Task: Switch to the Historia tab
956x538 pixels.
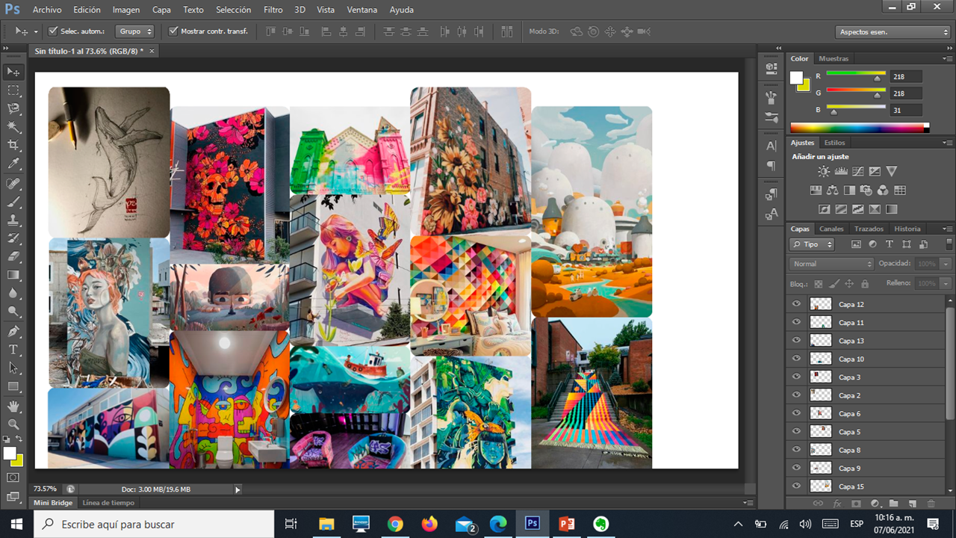Action: tap(907, 229)
